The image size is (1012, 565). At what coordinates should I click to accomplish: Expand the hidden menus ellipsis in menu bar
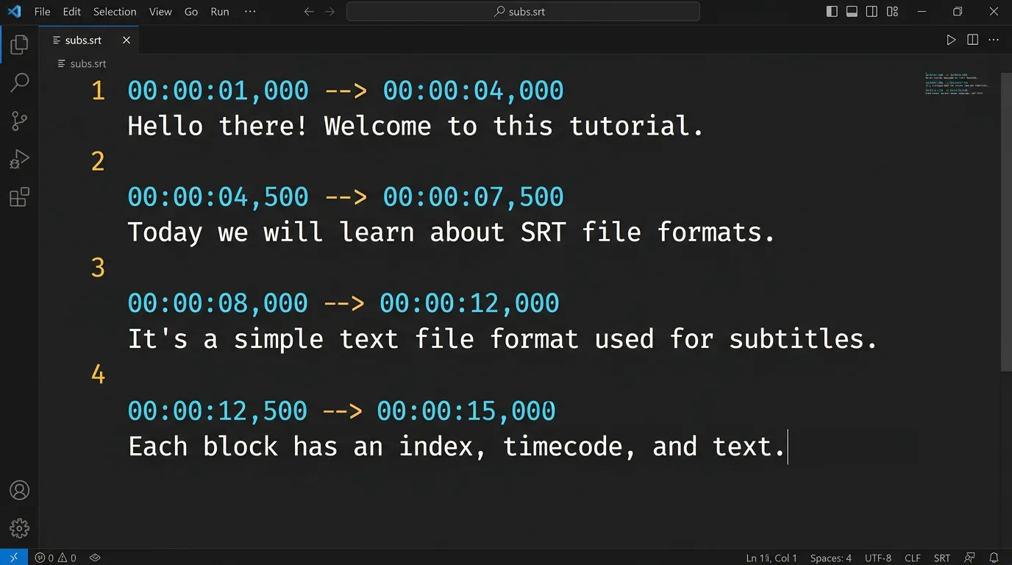coord(250,11)
